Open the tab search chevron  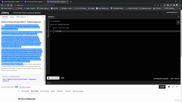pos(167,1)
